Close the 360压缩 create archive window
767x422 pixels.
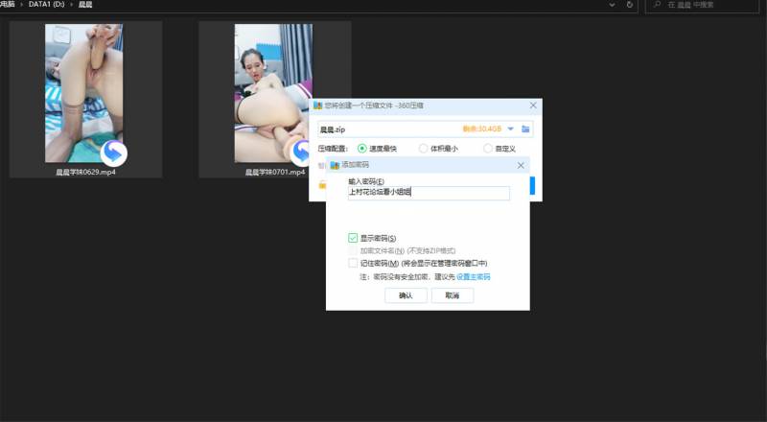533,105
